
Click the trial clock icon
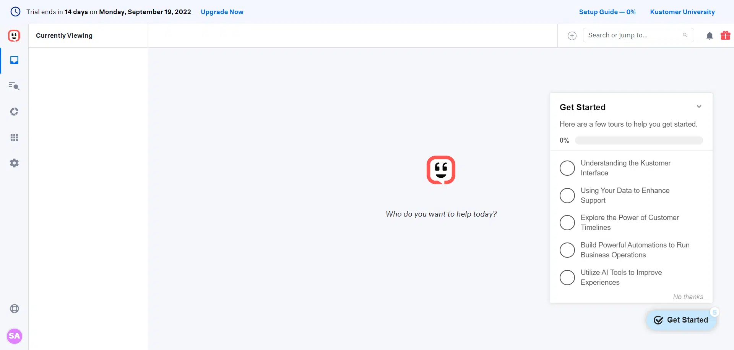coord(15,12)
